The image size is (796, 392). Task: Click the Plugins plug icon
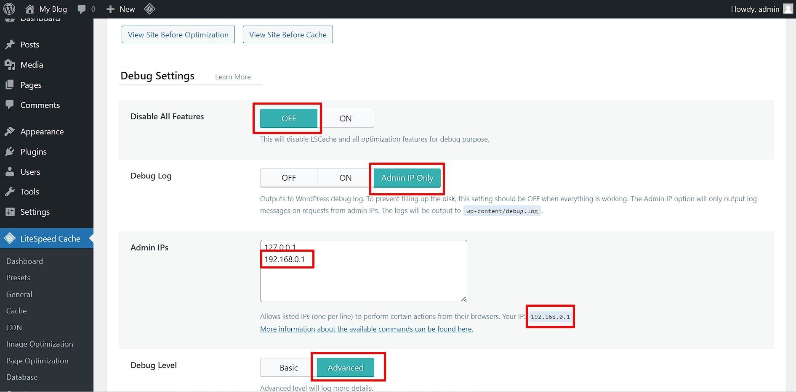pos(10,152)
